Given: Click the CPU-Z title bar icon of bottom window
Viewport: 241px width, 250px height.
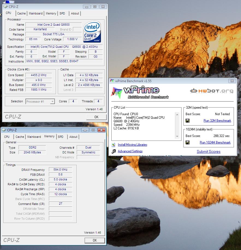Looking at the screenshot, I should click(x=4, y=130).
